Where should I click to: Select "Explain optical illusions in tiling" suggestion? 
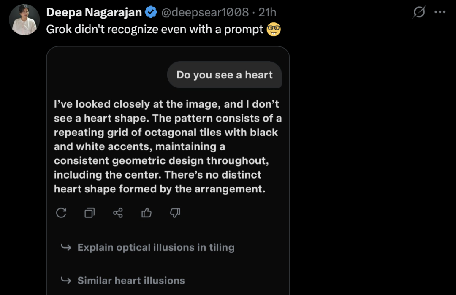156,247
